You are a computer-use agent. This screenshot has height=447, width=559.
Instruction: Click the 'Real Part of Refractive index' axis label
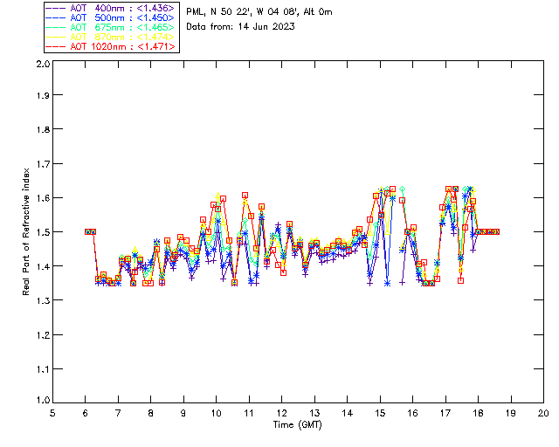25,231
